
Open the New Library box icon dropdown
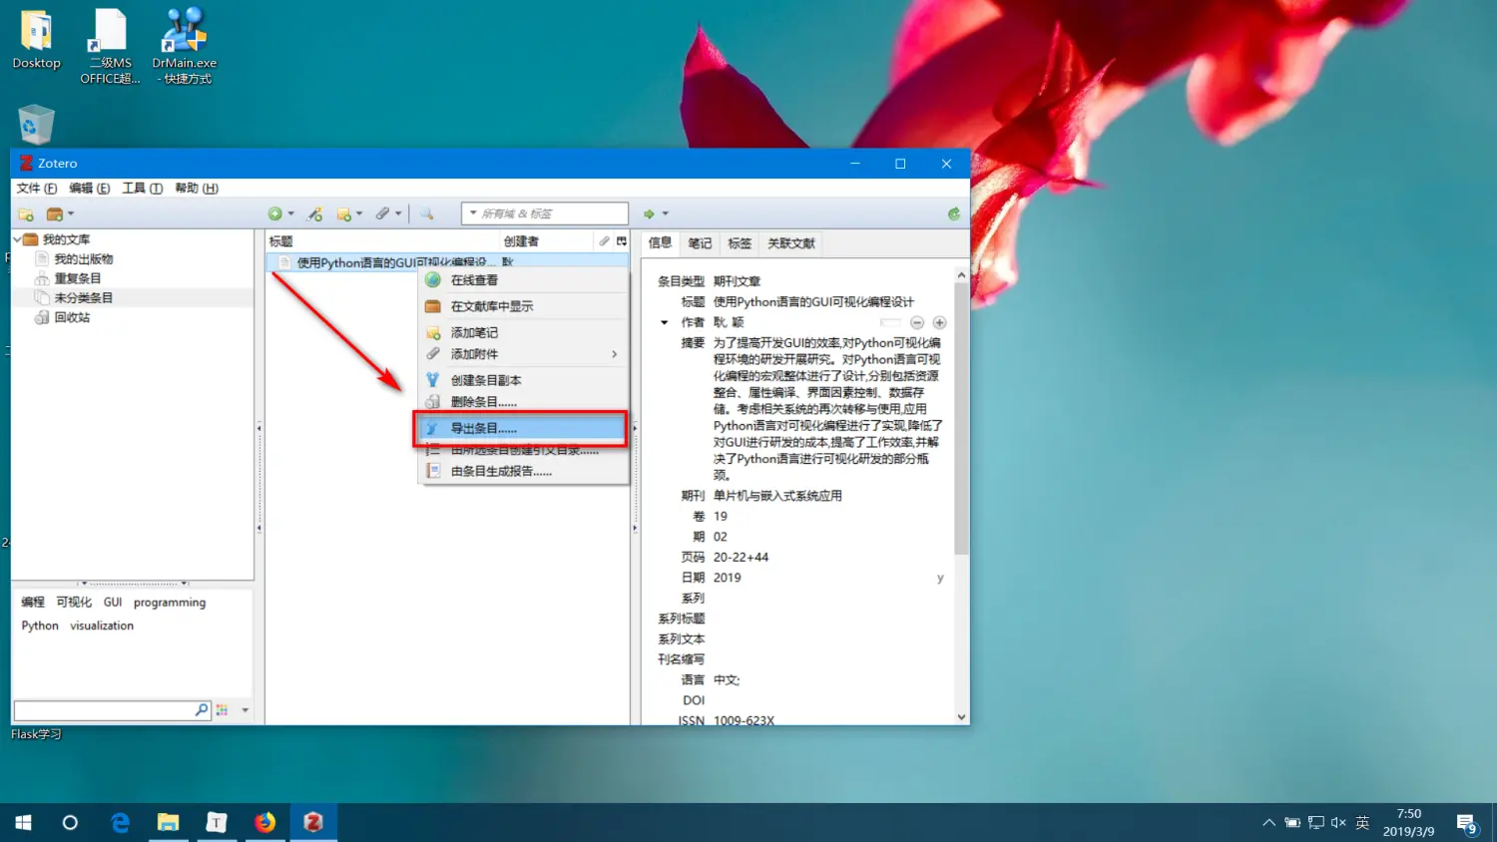point(61,213)
